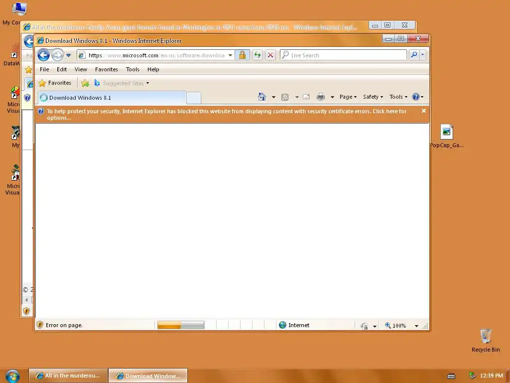Click the Read Mail envelope icon
The image size is (510, 383).
click(x=306, y=97)
